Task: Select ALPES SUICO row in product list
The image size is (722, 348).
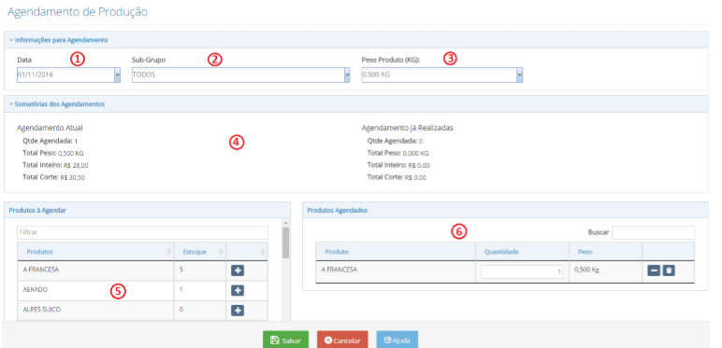Action: pos(143,311)
